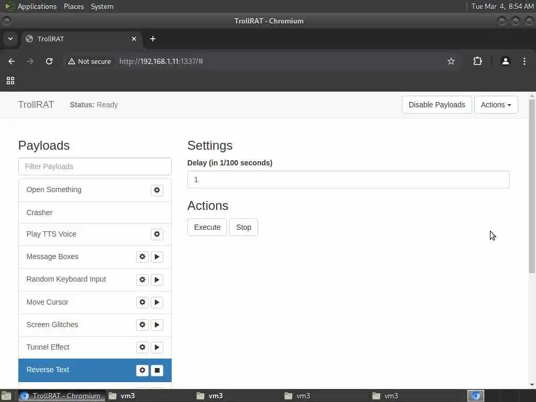The image size is (536, 402).
Task: Click the Delay value input field
Action: tap(348, 180)
